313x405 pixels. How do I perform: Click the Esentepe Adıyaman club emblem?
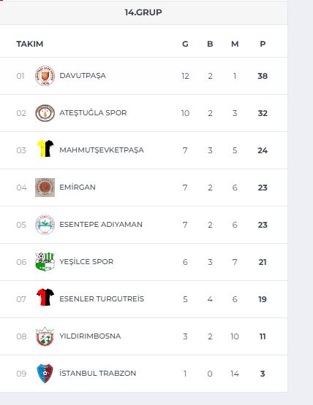pos(45,225)
